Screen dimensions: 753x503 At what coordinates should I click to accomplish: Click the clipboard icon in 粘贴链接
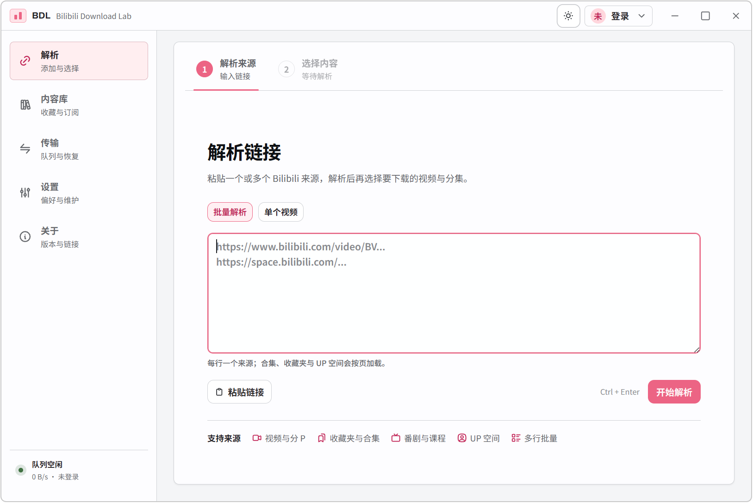point(219,392)
